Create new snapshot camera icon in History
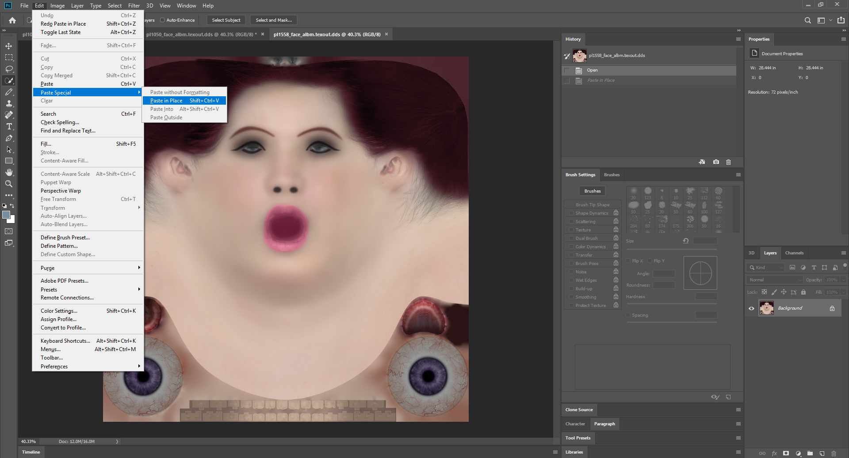The width and height of the screenshot is (849, 458). (716, 162)
